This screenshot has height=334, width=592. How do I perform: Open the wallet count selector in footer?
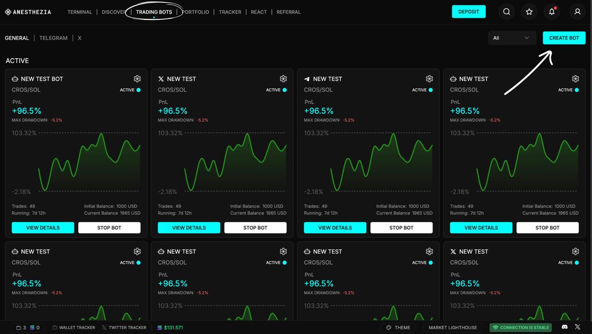pos(28,328)
